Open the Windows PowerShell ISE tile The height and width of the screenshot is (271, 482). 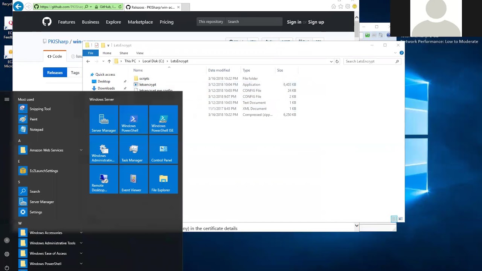(163, 120)
